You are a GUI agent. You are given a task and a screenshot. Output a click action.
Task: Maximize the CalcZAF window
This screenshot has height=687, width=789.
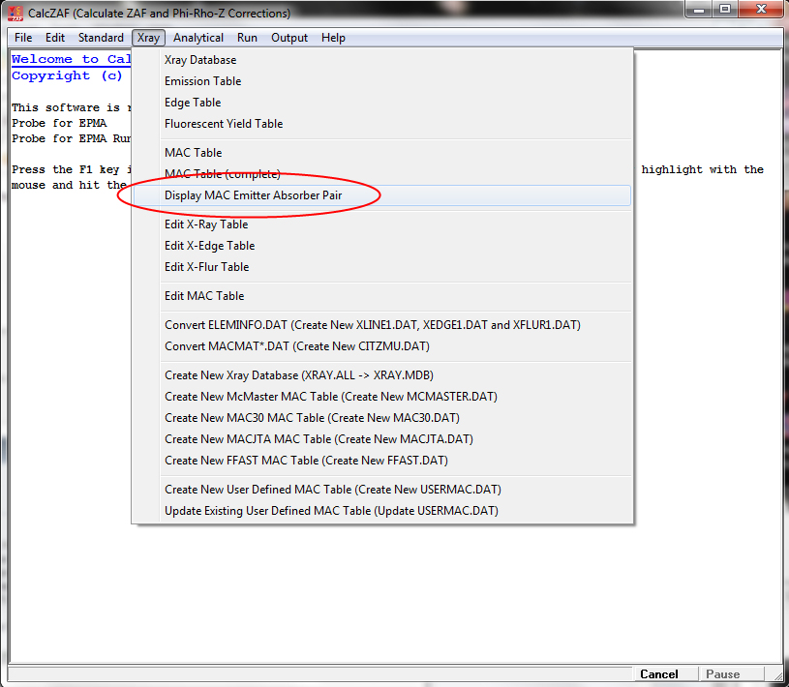coord(723,10)
